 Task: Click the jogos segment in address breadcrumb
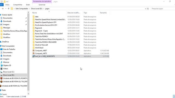click(x=47, y=9)
